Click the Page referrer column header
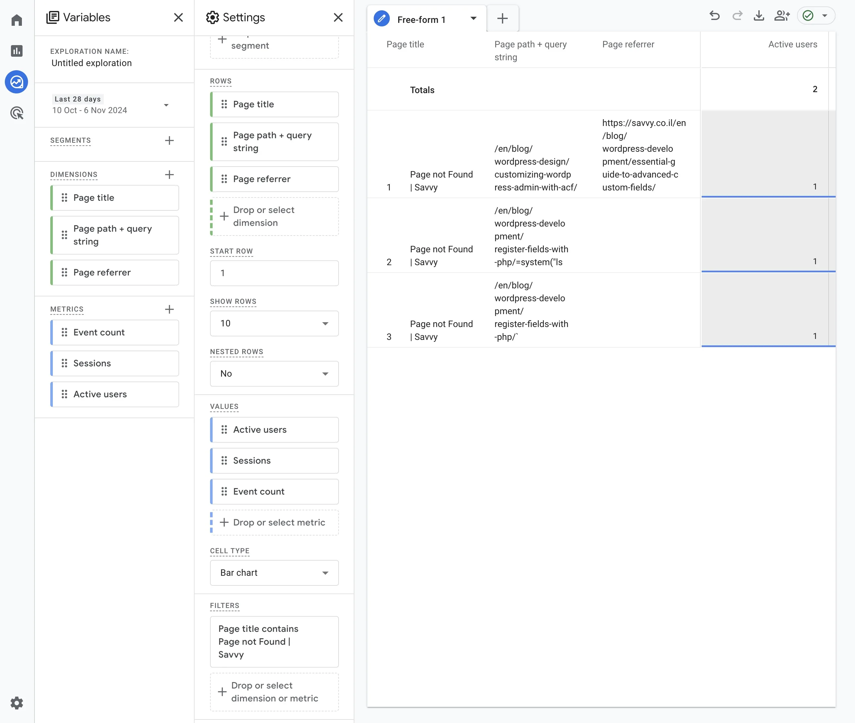This screenshot has height=723, width=855. click(628, 44)
